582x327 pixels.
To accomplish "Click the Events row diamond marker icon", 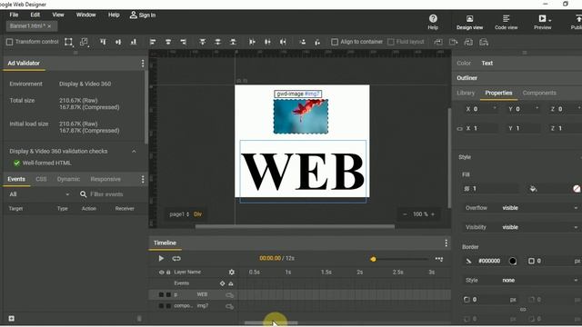I will [x=222, y=283].
